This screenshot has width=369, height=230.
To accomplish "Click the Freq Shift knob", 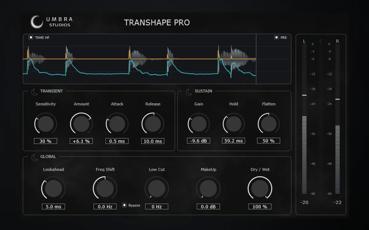I will (105, 188).
